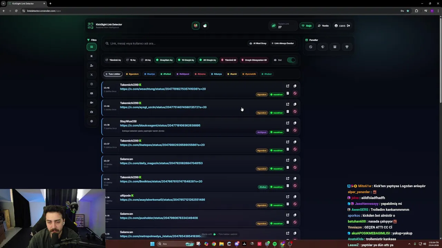Image resolution: width=442 pixels, height=248 pixels.
Task: Click the Yenile refresh button
Action: (x=323, y=26)
